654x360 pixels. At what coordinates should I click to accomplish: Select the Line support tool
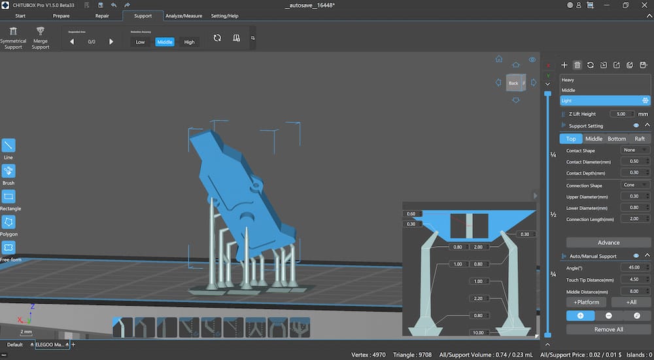[x=9, y=145]
